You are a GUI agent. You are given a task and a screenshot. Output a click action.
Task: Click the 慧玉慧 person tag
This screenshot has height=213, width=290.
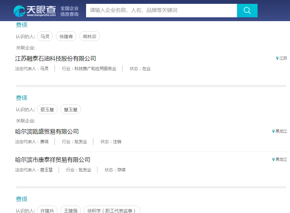click(71, 110)
